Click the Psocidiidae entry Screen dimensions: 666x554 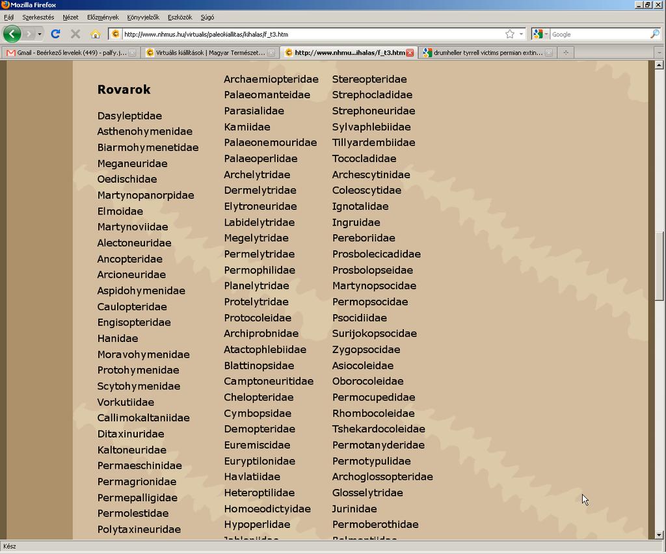click(x=360, y=318)
